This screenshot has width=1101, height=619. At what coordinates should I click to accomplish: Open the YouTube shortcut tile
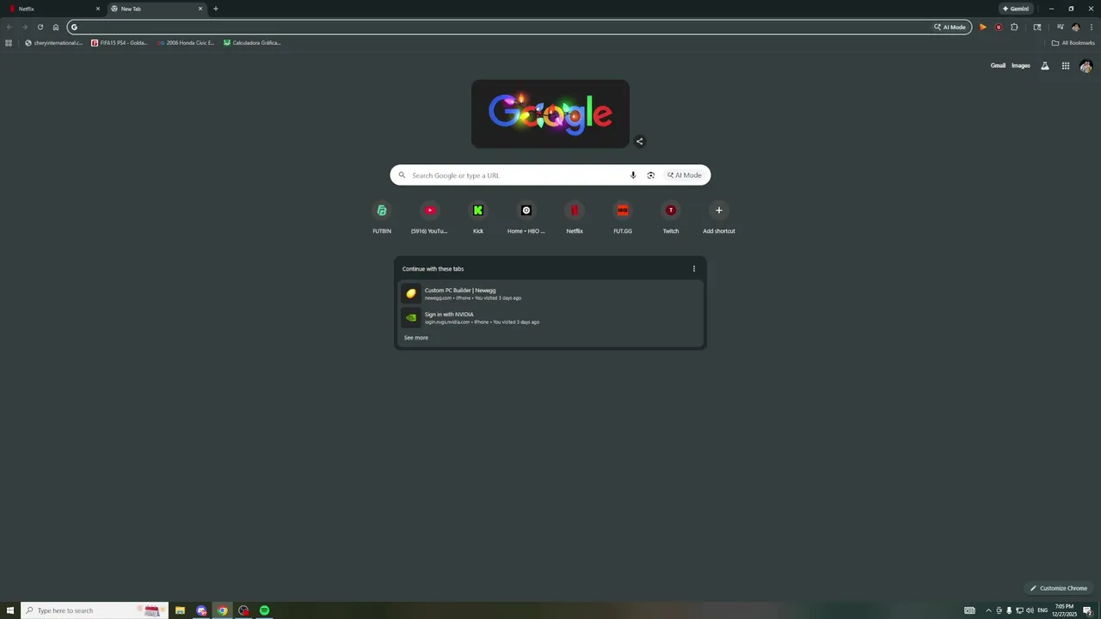pyautogui.click(x=430, y=217)
